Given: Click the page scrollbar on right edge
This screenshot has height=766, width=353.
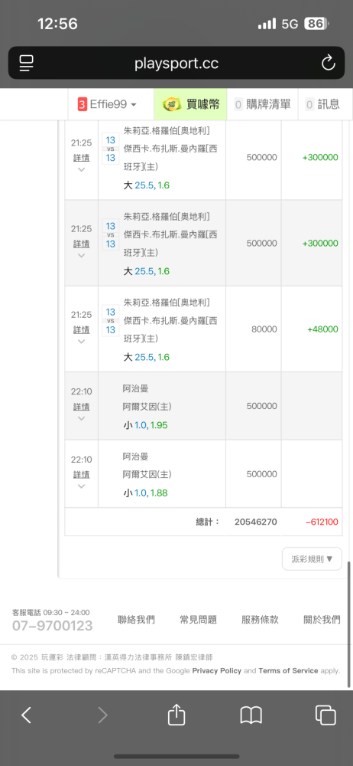Looking at the screenshot, I should (x=349, y=624).
